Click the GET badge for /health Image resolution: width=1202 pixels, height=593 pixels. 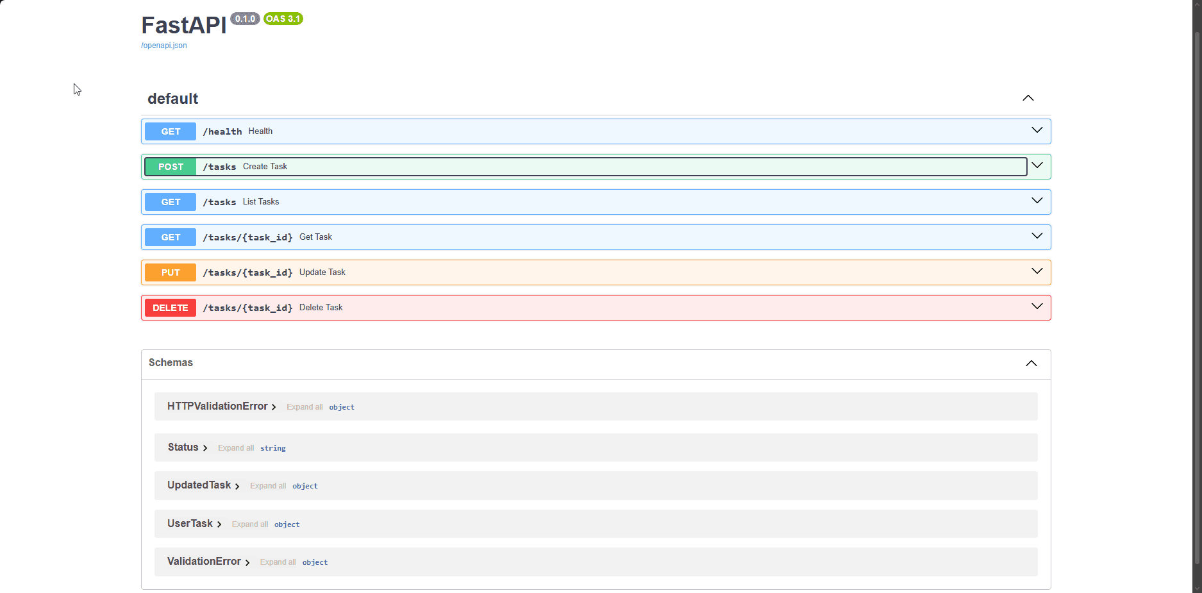[x=171, y=131]
